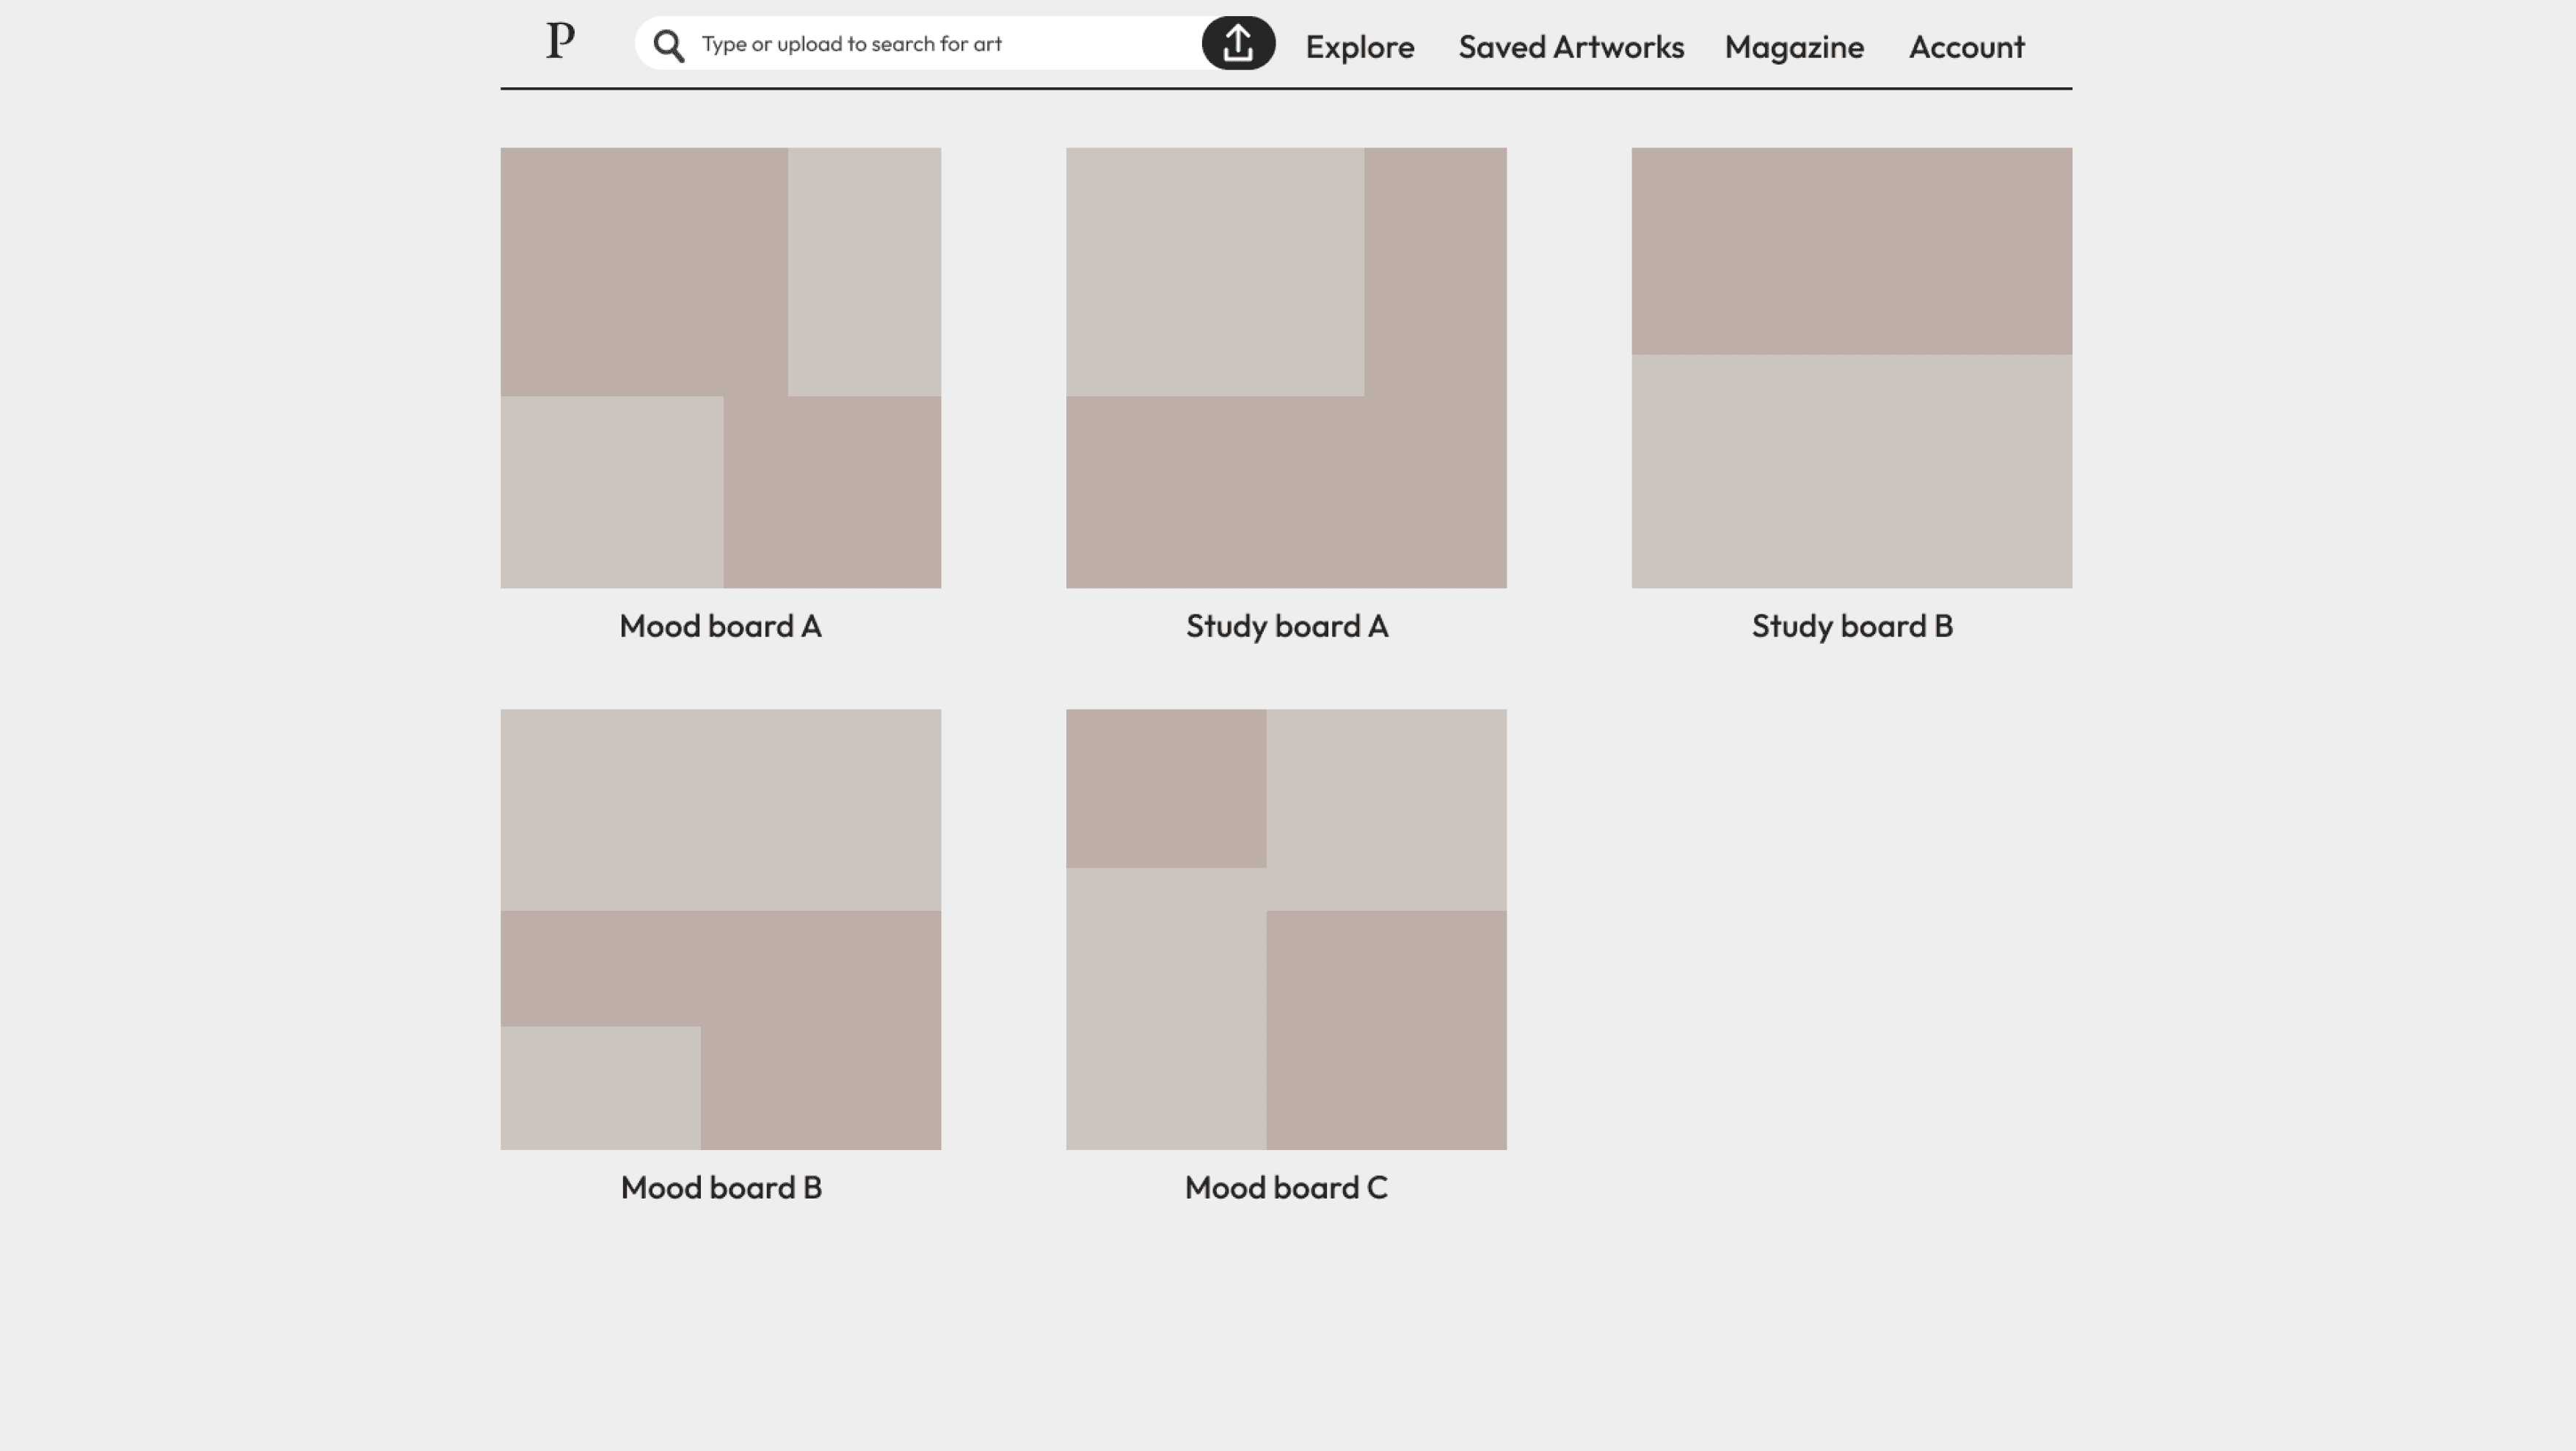Select light top-right tile in Mood board A
The width and height of the screenshot is (2576, 1451).
point(864,271)
